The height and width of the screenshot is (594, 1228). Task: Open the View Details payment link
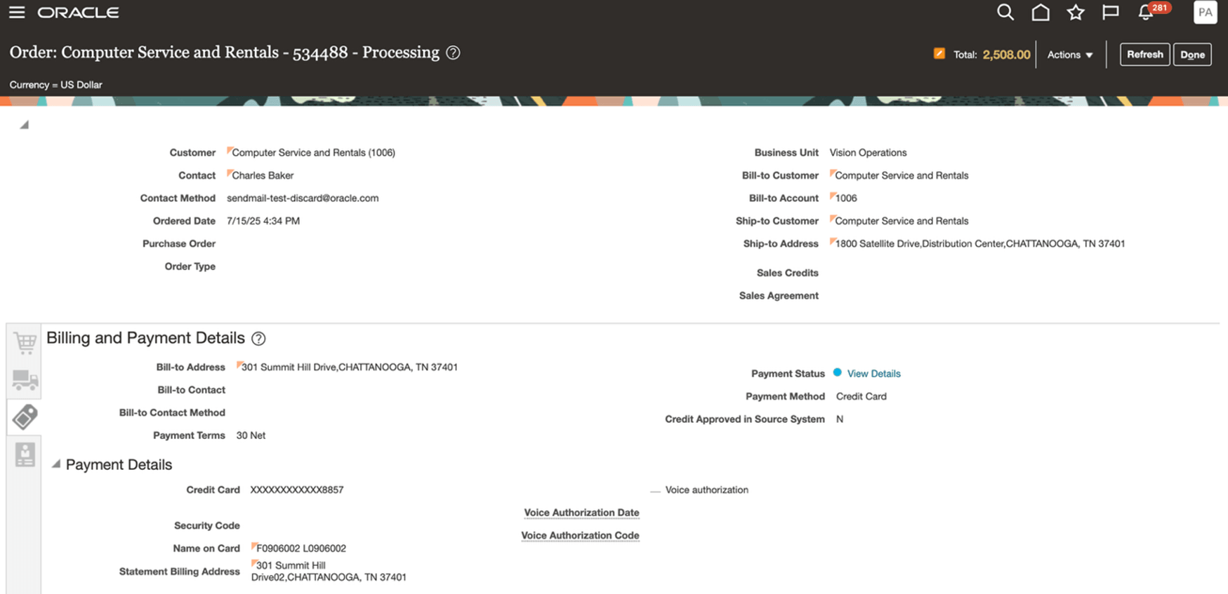click(x=873, y=374)
